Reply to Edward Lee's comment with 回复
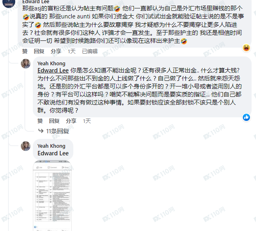This screenshot has height=231, width=256. pos(39,51)
